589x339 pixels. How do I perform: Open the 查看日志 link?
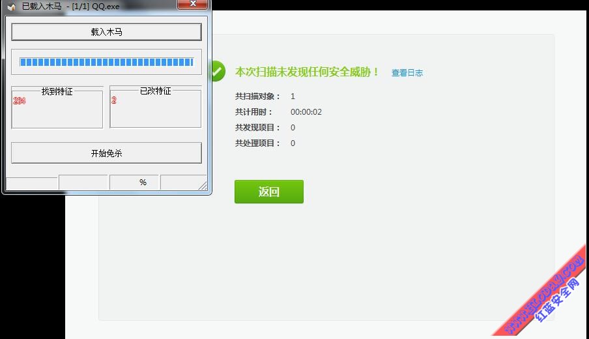point(407,73)
